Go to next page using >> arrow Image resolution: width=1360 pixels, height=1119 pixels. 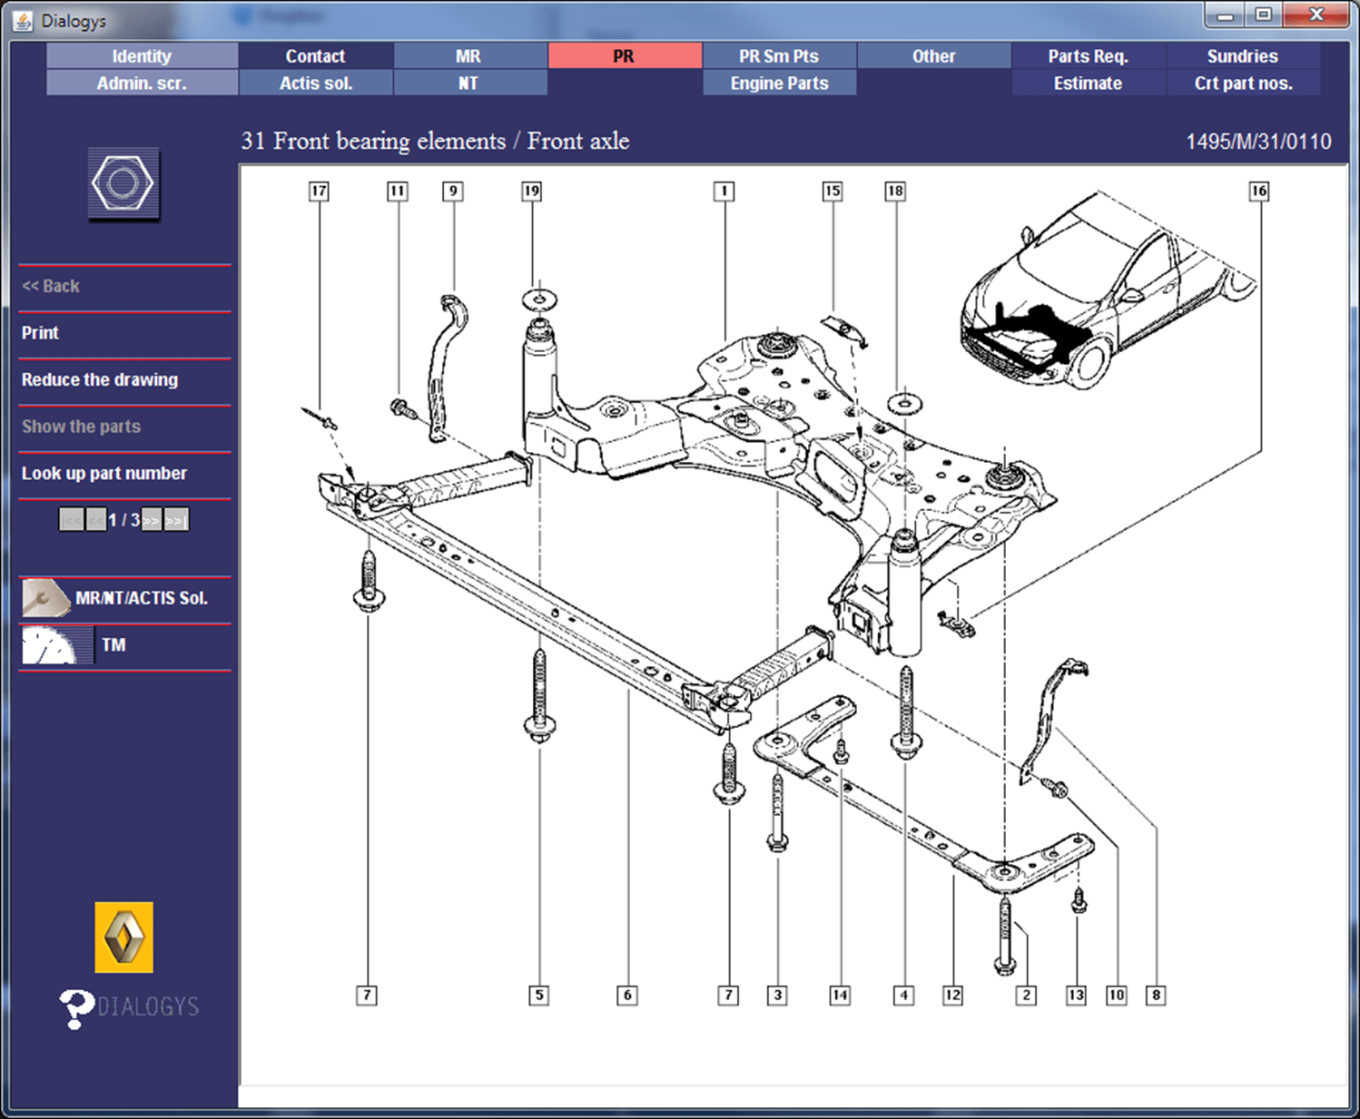(150, 520)
